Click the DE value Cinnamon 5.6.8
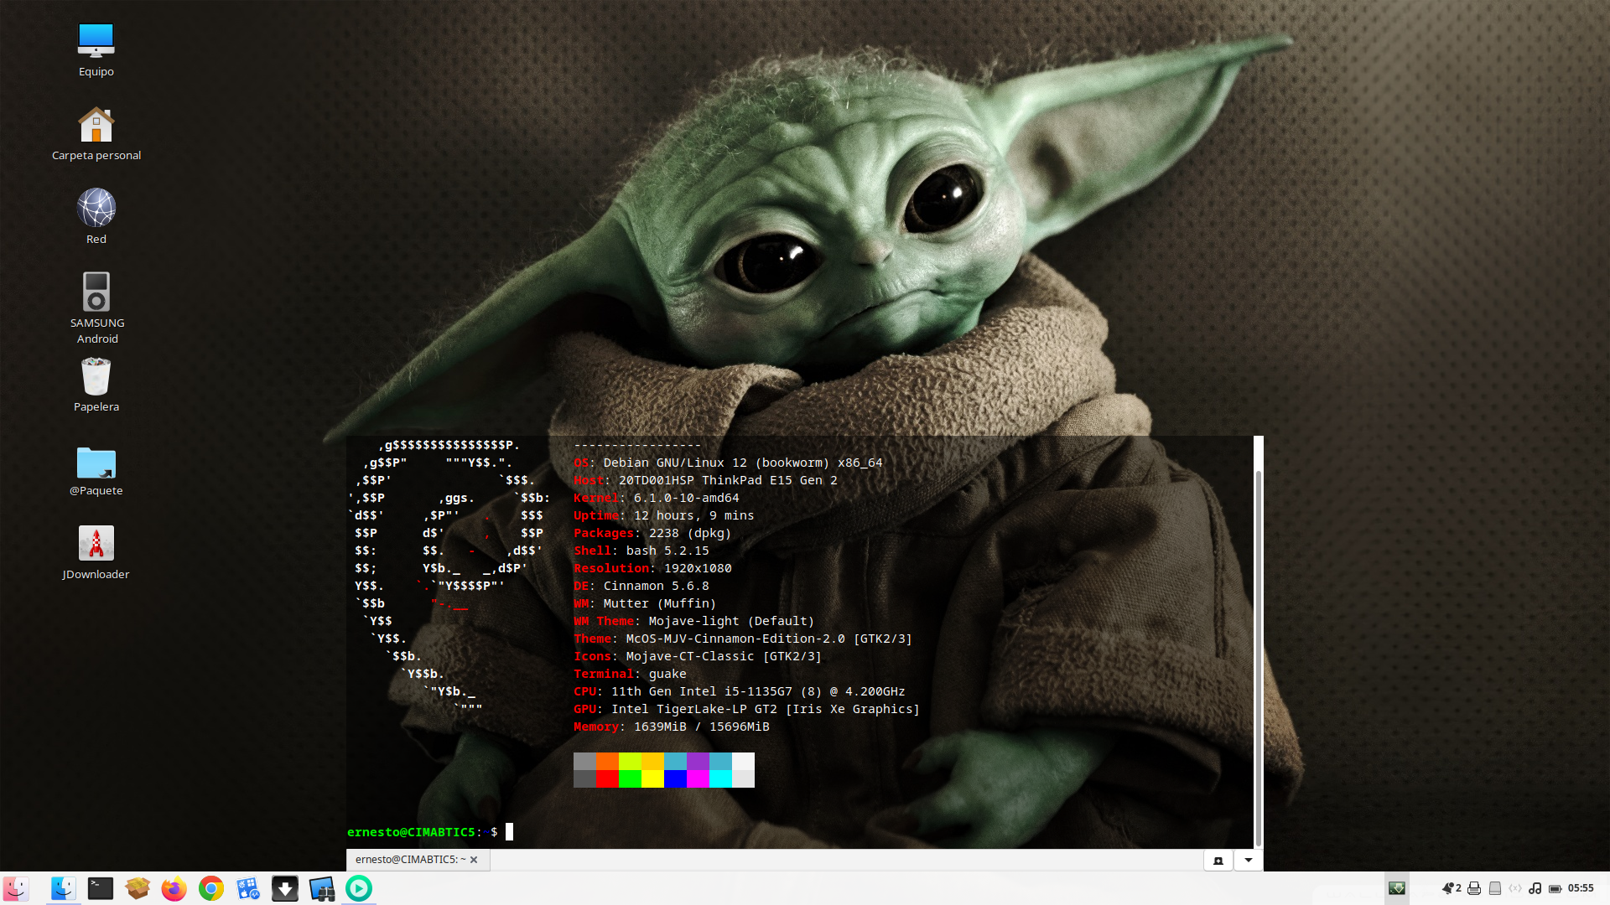Screen dimensions: 1610x905 coord(656,586)
